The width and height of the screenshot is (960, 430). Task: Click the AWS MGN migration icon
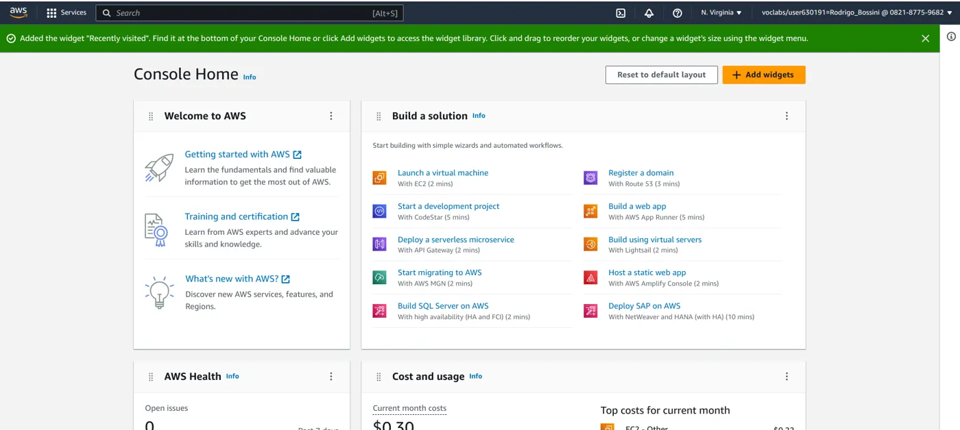point(380,277)
